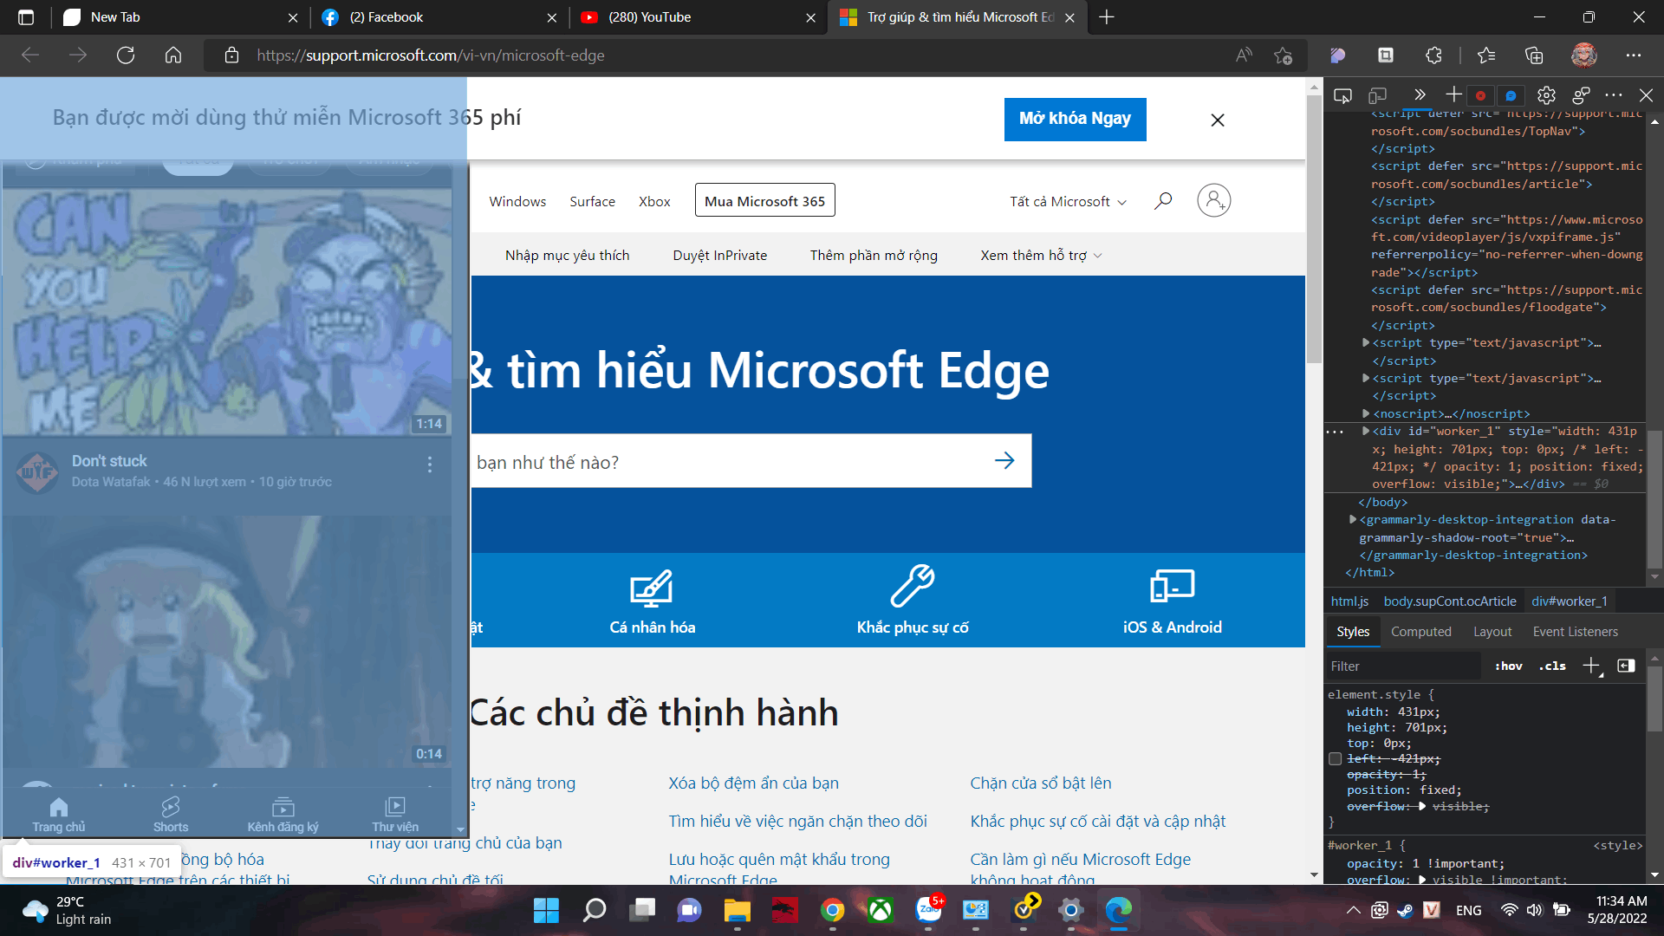Screen dimensions: 1664x936
Task: Expand the div#worker_1 node in DOM tree
Action: click(1366, 431)
